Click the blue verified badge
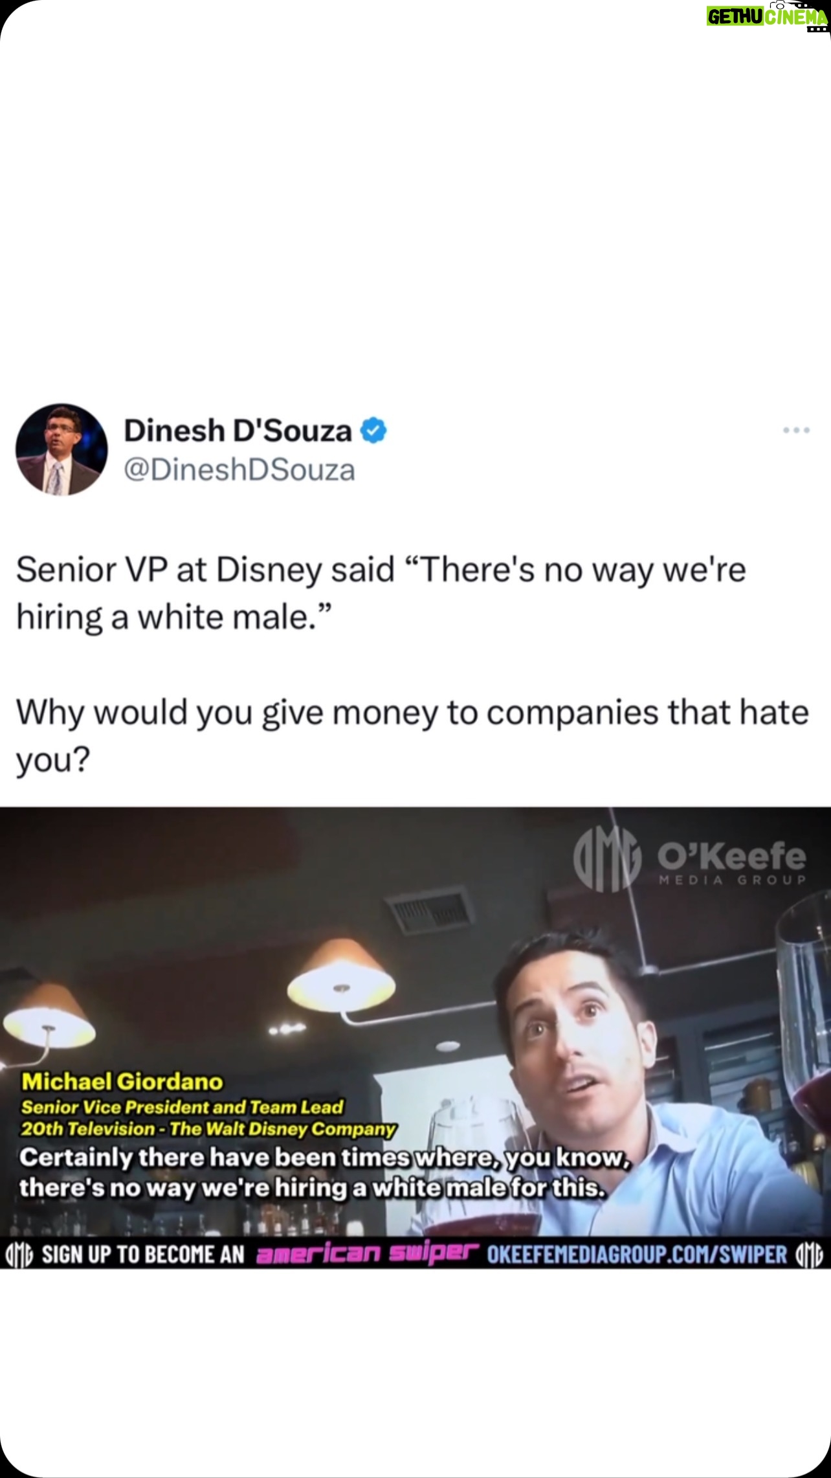This screenshot has width=831, height=1478. pos(373,431)
